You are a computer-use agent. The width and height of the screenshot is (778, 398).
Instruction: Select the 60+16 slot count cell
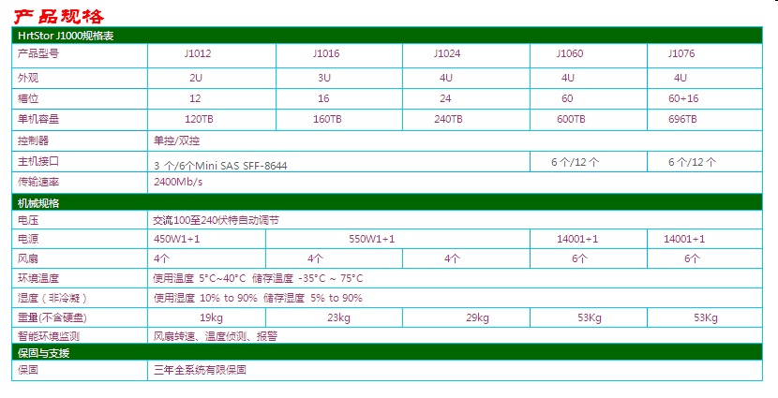click(682, 98)
